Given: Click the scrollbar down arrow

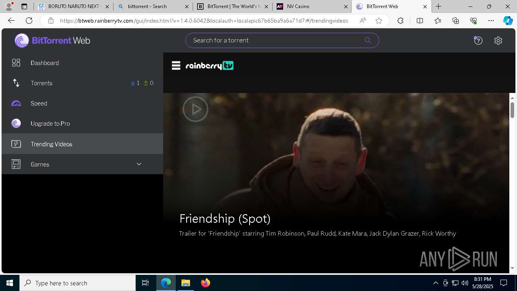Looking at the screenshot, I should pyautogui.click(x=512, y=268).
